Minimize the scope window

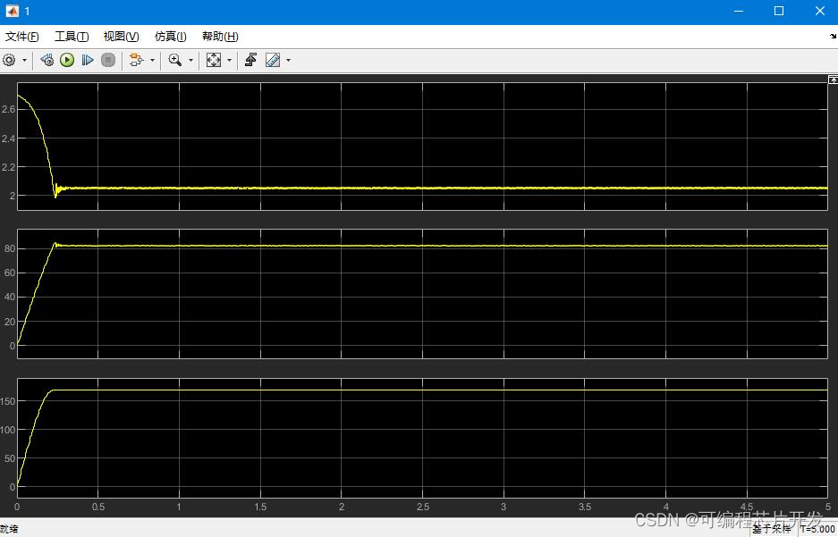738,12
